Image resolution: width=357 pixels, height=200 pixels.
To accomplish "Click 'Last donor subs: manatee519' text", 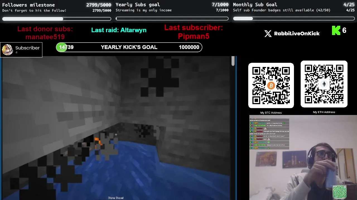I will click(x=45, y=33).
